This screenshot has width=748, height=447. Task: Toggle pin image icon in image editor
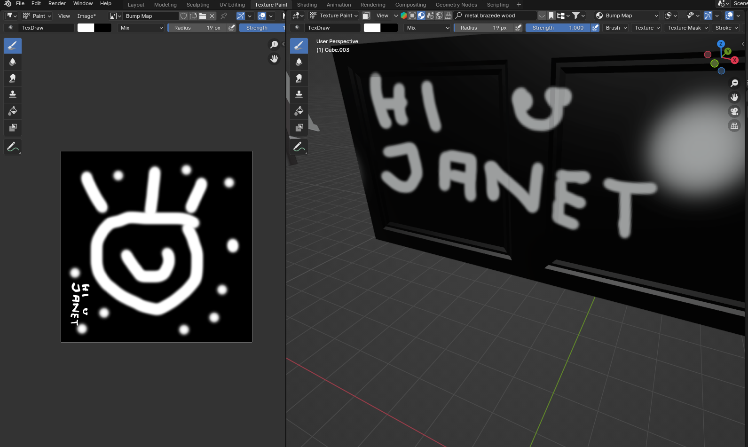[x=224, y=16]
